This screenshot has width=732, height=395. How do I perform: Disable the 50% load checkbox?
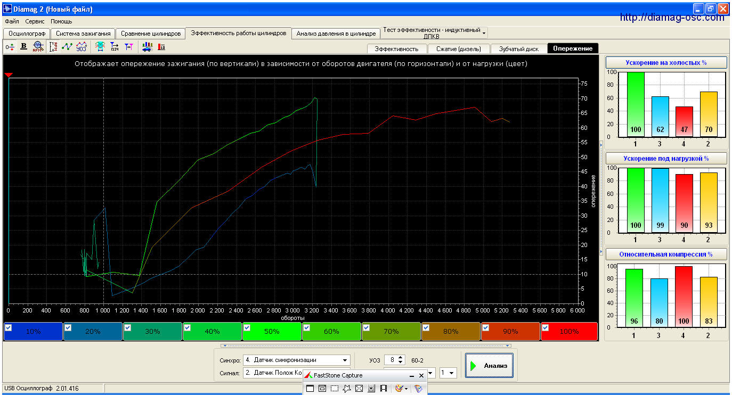247,328
